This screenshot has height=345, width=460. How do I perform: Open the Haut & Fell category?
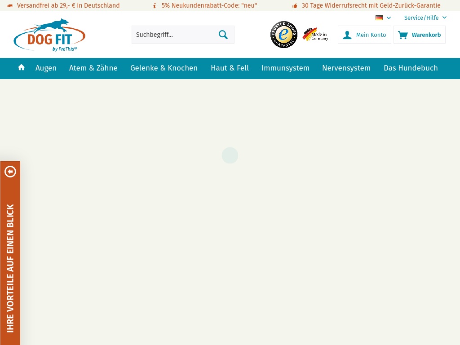(x=230, y=68)
